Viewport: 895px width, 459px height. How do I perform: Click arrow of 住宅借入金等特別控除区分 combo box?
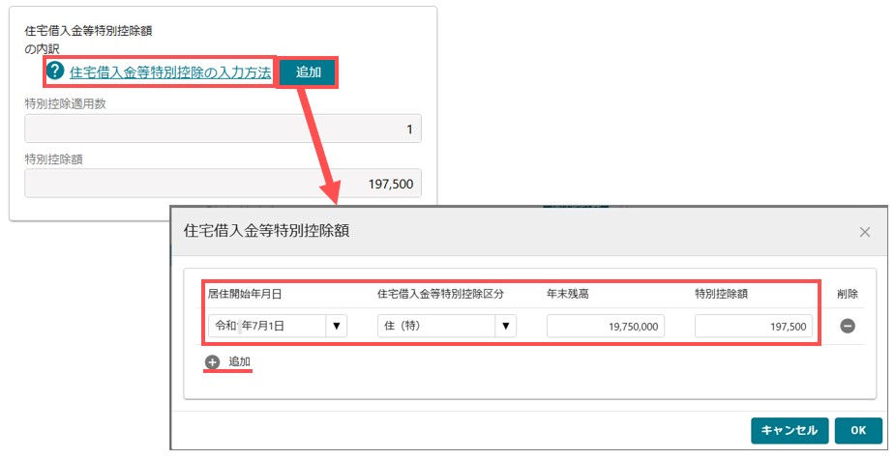tap(506, 327)
